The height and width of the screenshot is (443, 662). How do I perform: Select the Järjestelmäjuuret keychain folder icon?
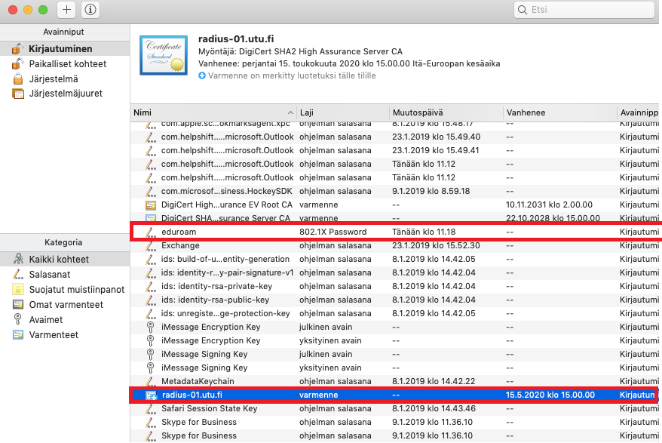pos(17,94)
